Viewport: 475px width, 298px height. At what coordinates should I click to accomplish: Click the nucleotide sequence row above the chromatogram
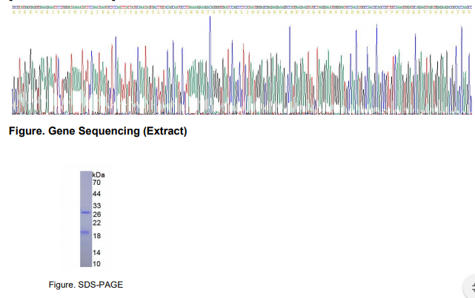[x=242, y=7]
